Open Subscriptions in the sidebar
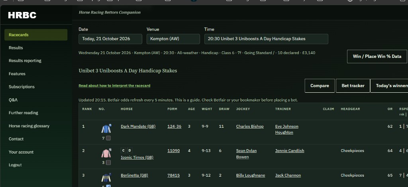Image resolution: width=408 pixels, height=187 pixels. tap(22, 87)
